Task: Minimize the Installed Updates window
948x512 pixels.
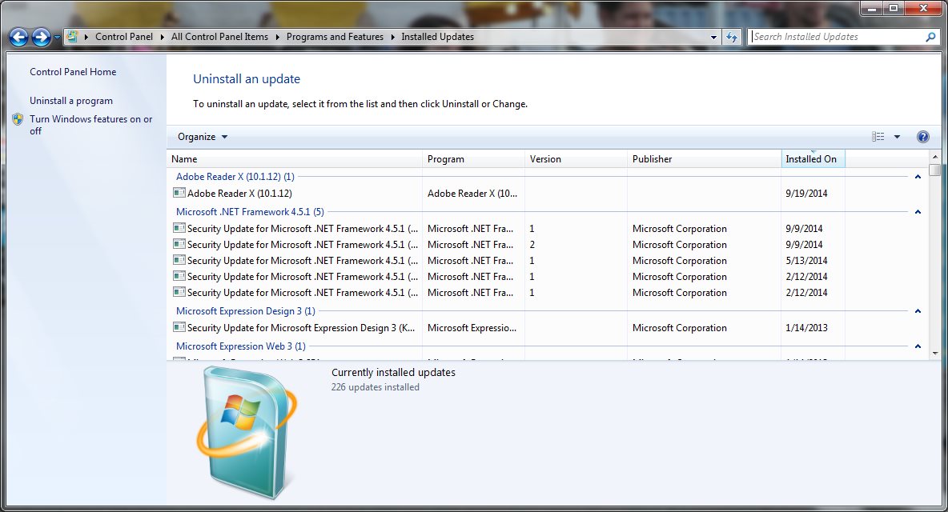Action: point(872,8)
